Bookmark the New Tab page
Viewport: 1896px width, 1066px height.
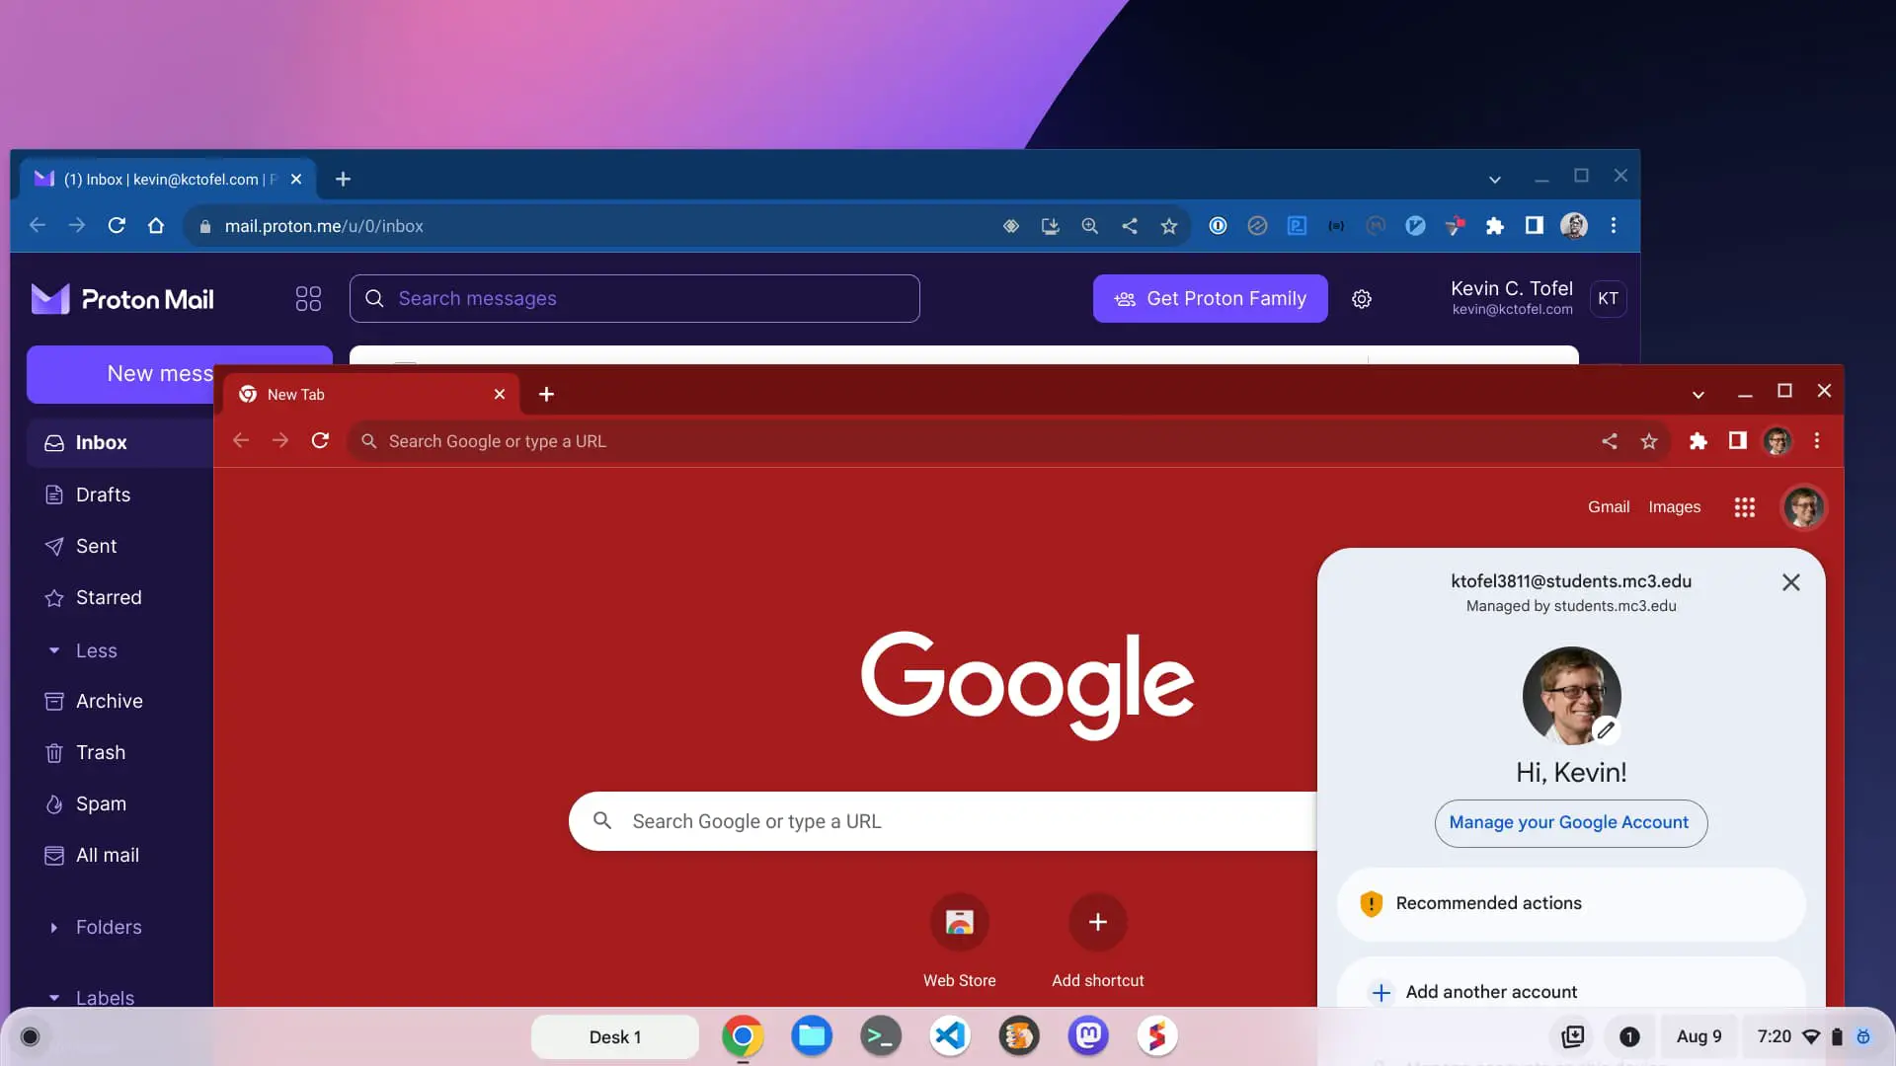pyautogui.click(x=1649, y=441)
